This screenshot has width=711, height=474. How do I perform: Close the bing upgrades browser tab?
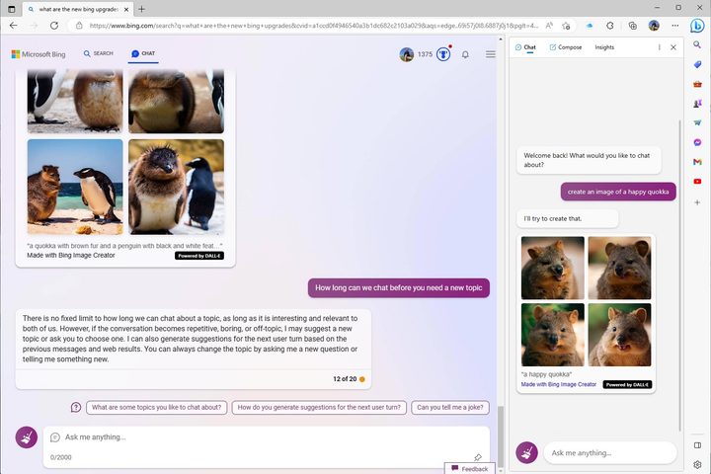(126, 9)
